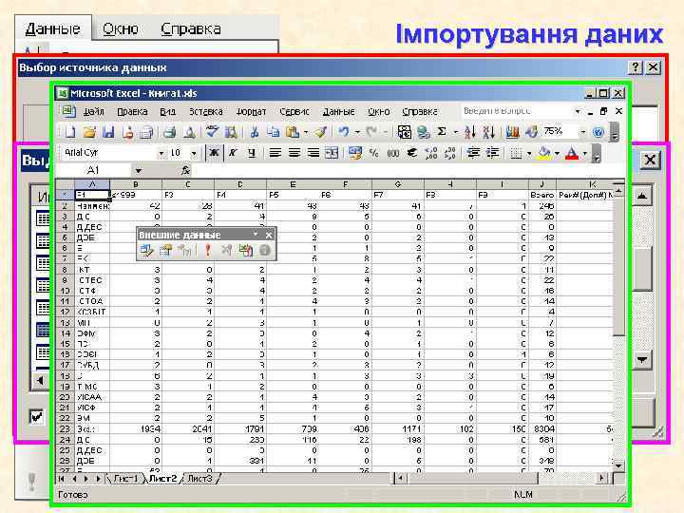Apply red Font Color letter A

[572, 153]
